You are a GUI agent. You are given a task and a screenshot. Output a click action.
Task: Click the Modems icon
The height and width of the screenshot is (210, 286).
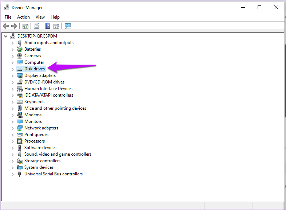pos(20,115)
